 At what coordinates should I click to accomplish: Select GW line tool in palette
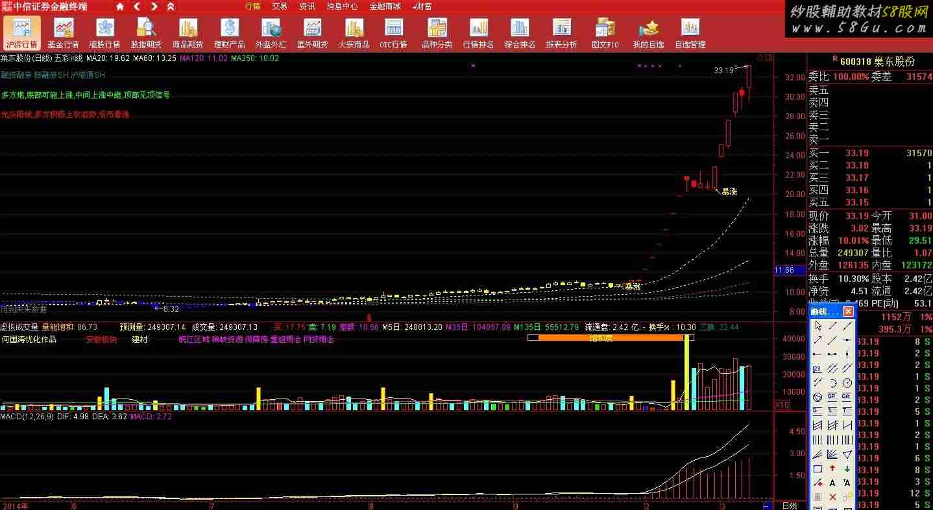[847, 396]
